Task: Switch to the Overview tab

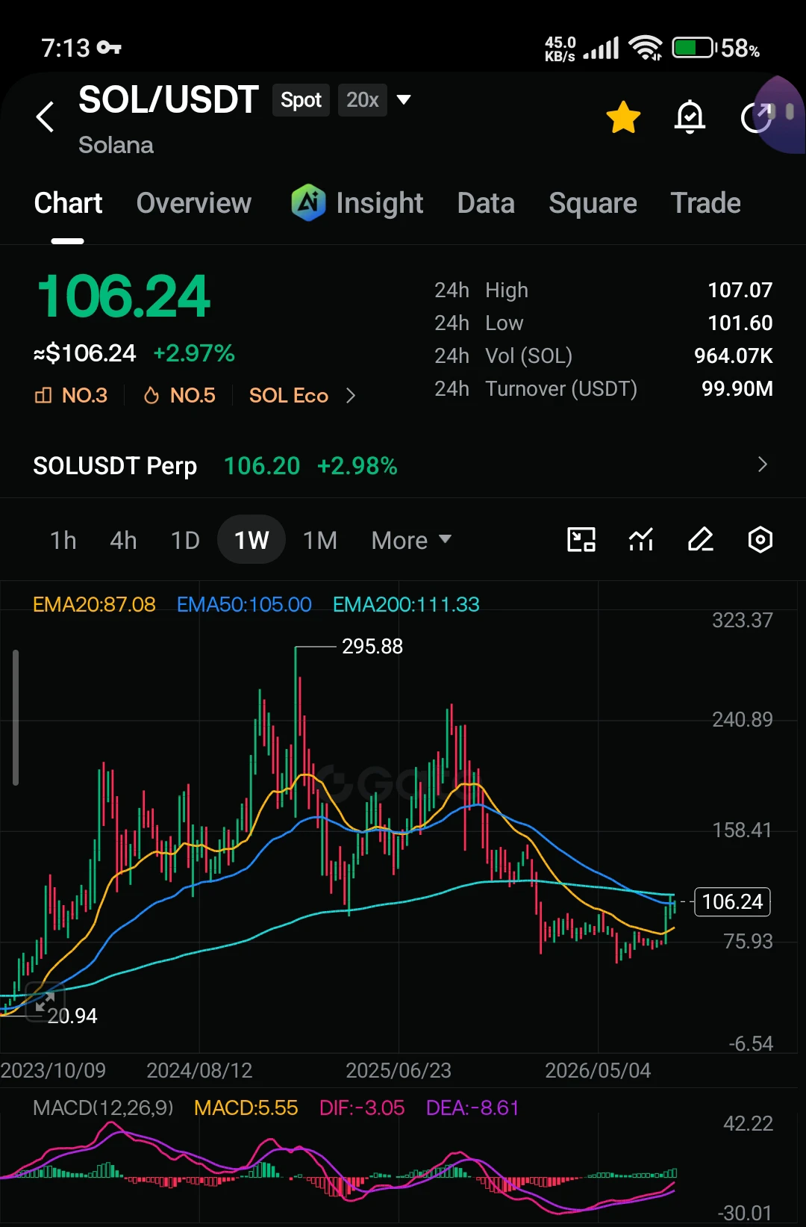Action: [x=194, y=203]
